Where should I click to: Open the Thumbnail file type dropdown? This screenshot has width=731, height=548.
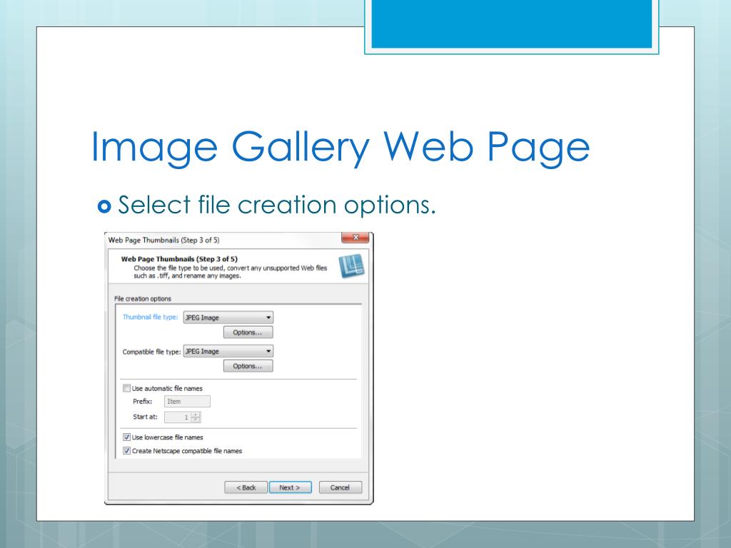228,318
